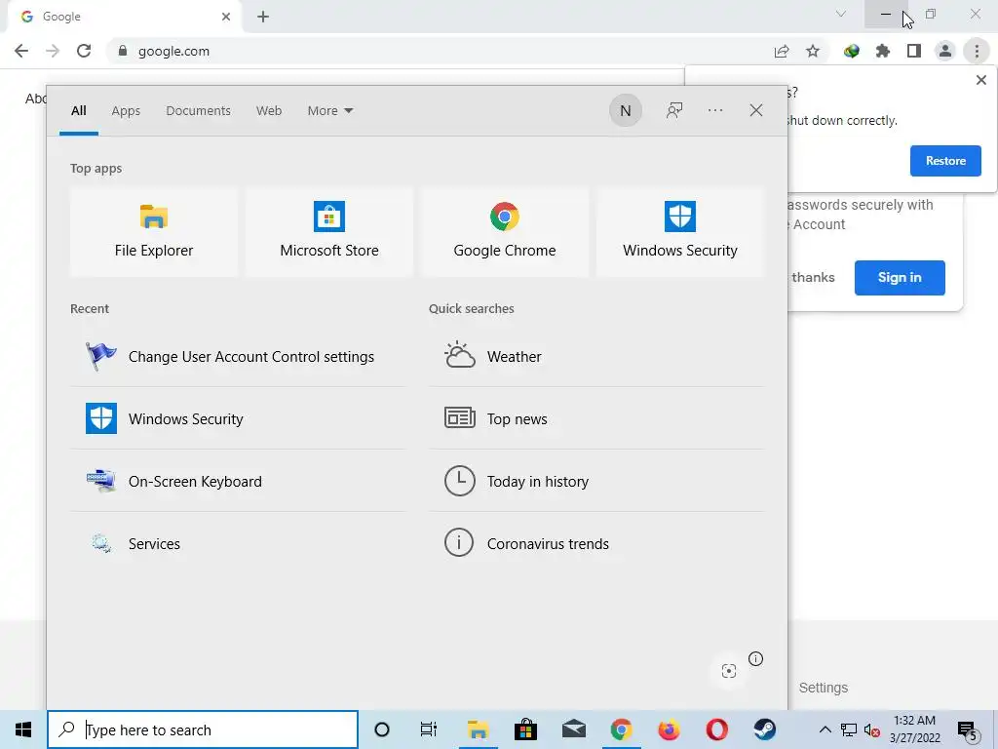This screenshot has height=749, width=998.
Task: Open the Action Center notifications
Action: (968, 729)
